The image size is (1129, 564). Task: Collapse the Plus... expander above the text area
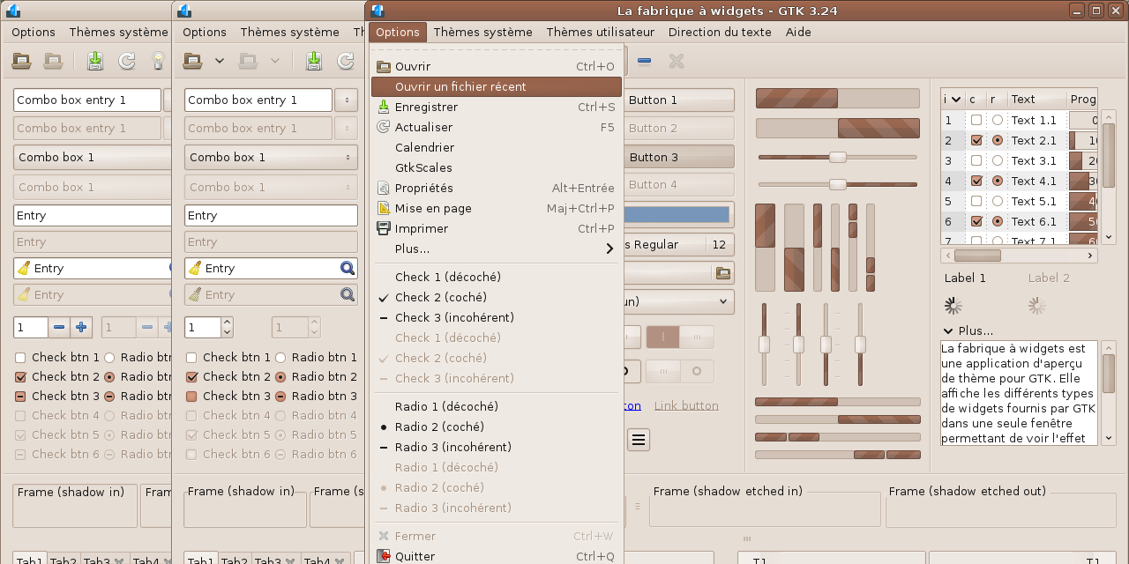tap(949, 331)
